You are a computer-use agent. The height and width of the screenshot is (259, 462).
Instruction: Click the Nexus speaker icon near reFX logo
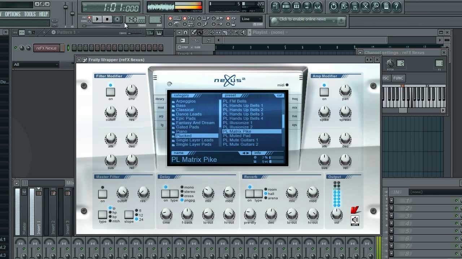[x=355, y=220]
